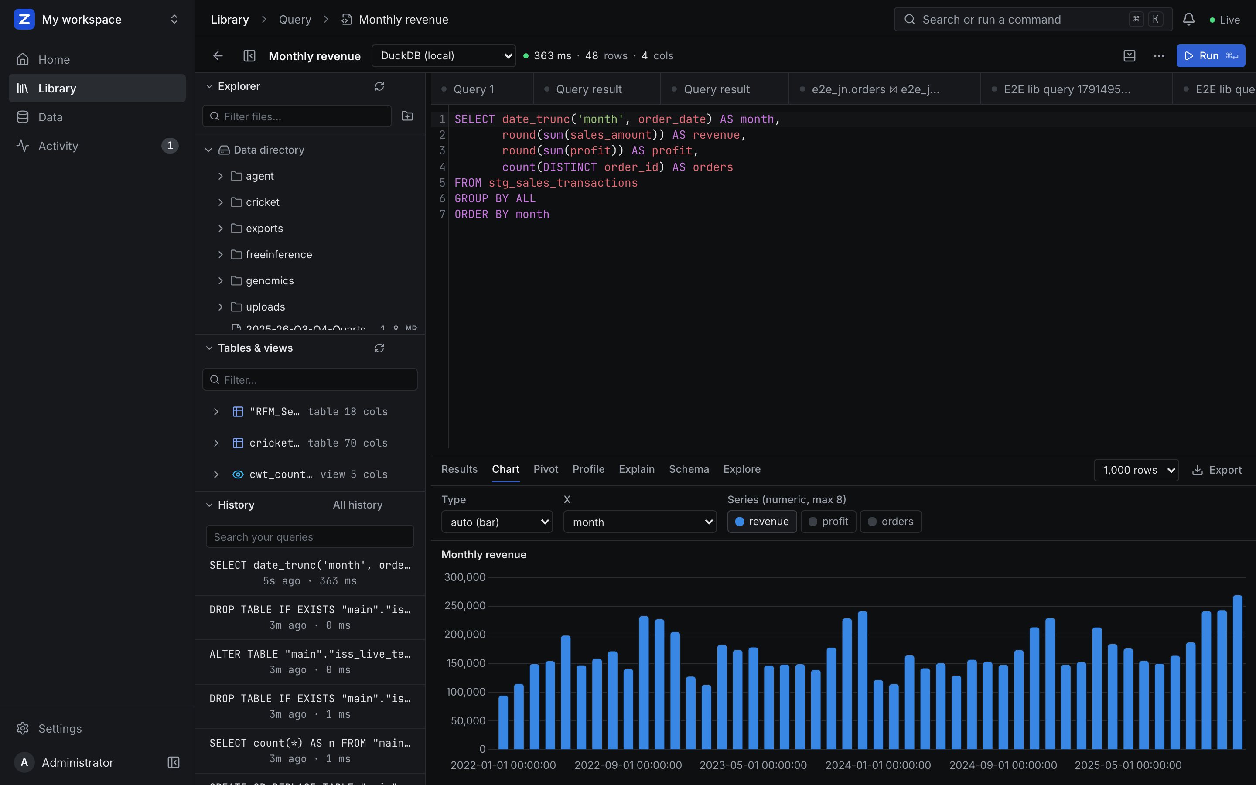This screenshot has height=785, width=1256.
Task: Click the save query icon near Run
Action: [1130, 55]
